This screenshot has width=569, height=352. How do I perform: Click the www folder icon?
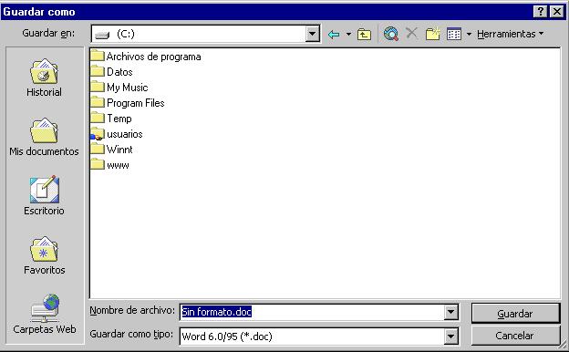(98, 164)
